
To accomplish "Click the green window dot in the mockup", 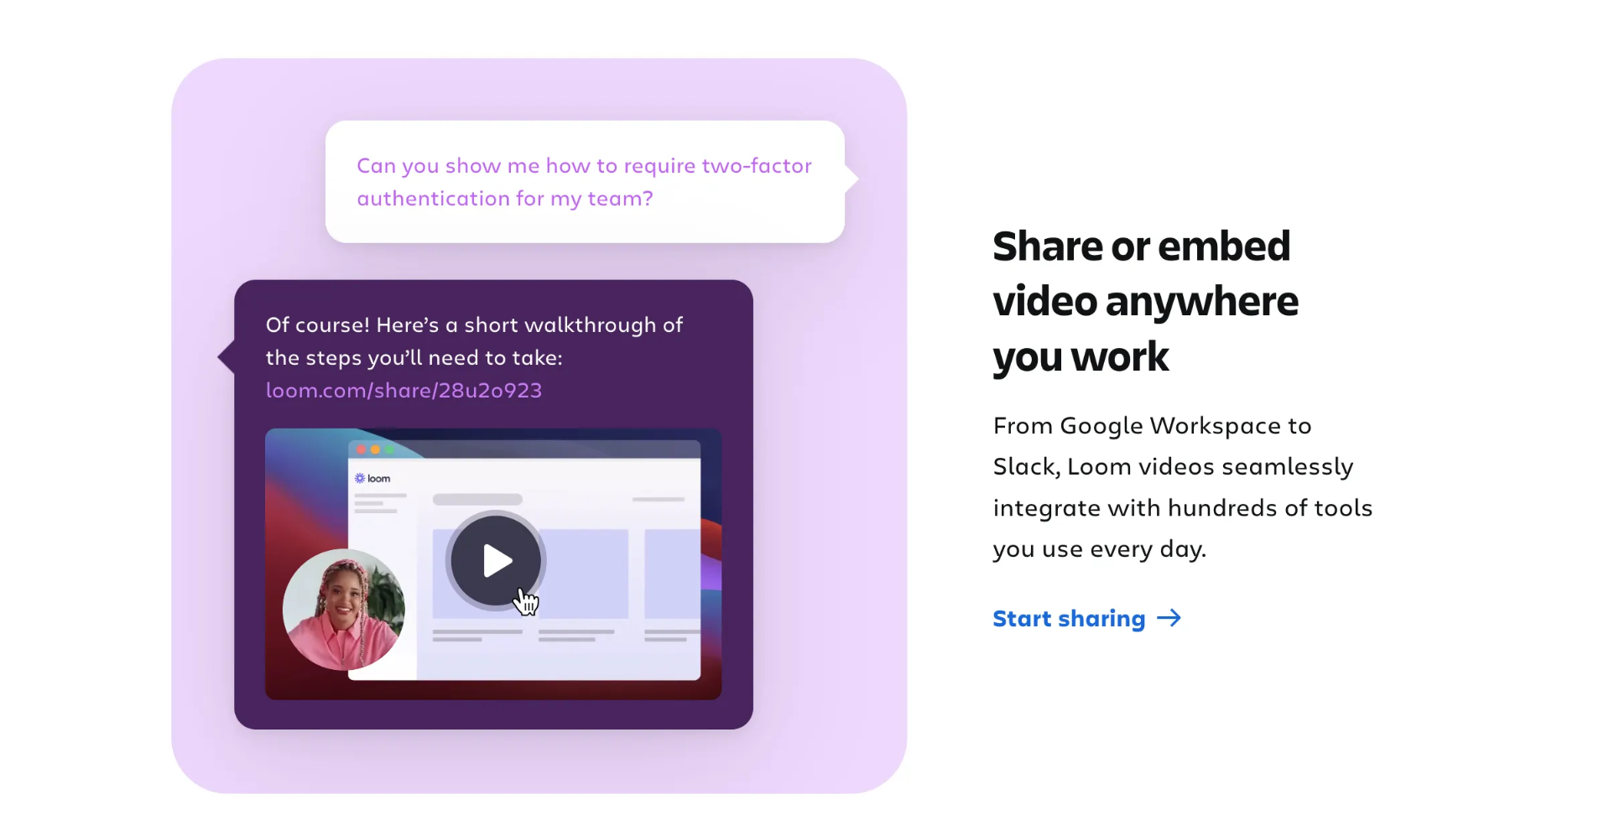I will click(x=388, y=449).
